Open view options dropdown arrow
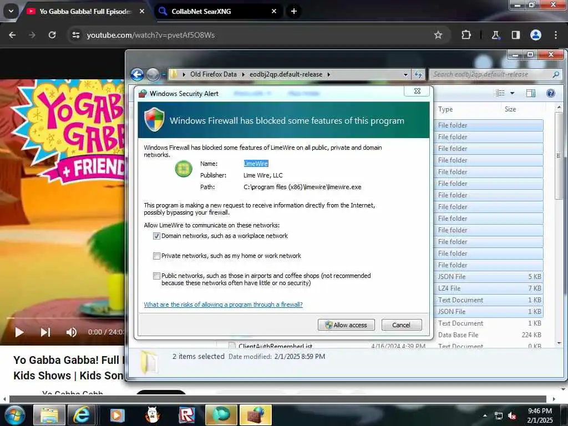 point(512,93)
